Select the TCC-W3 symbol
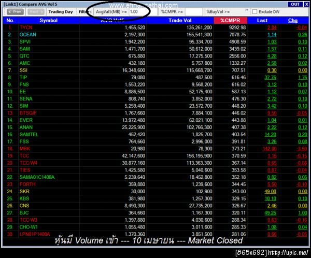The height and width of the screenshot is (258, 311). click(x=29, y=220)
